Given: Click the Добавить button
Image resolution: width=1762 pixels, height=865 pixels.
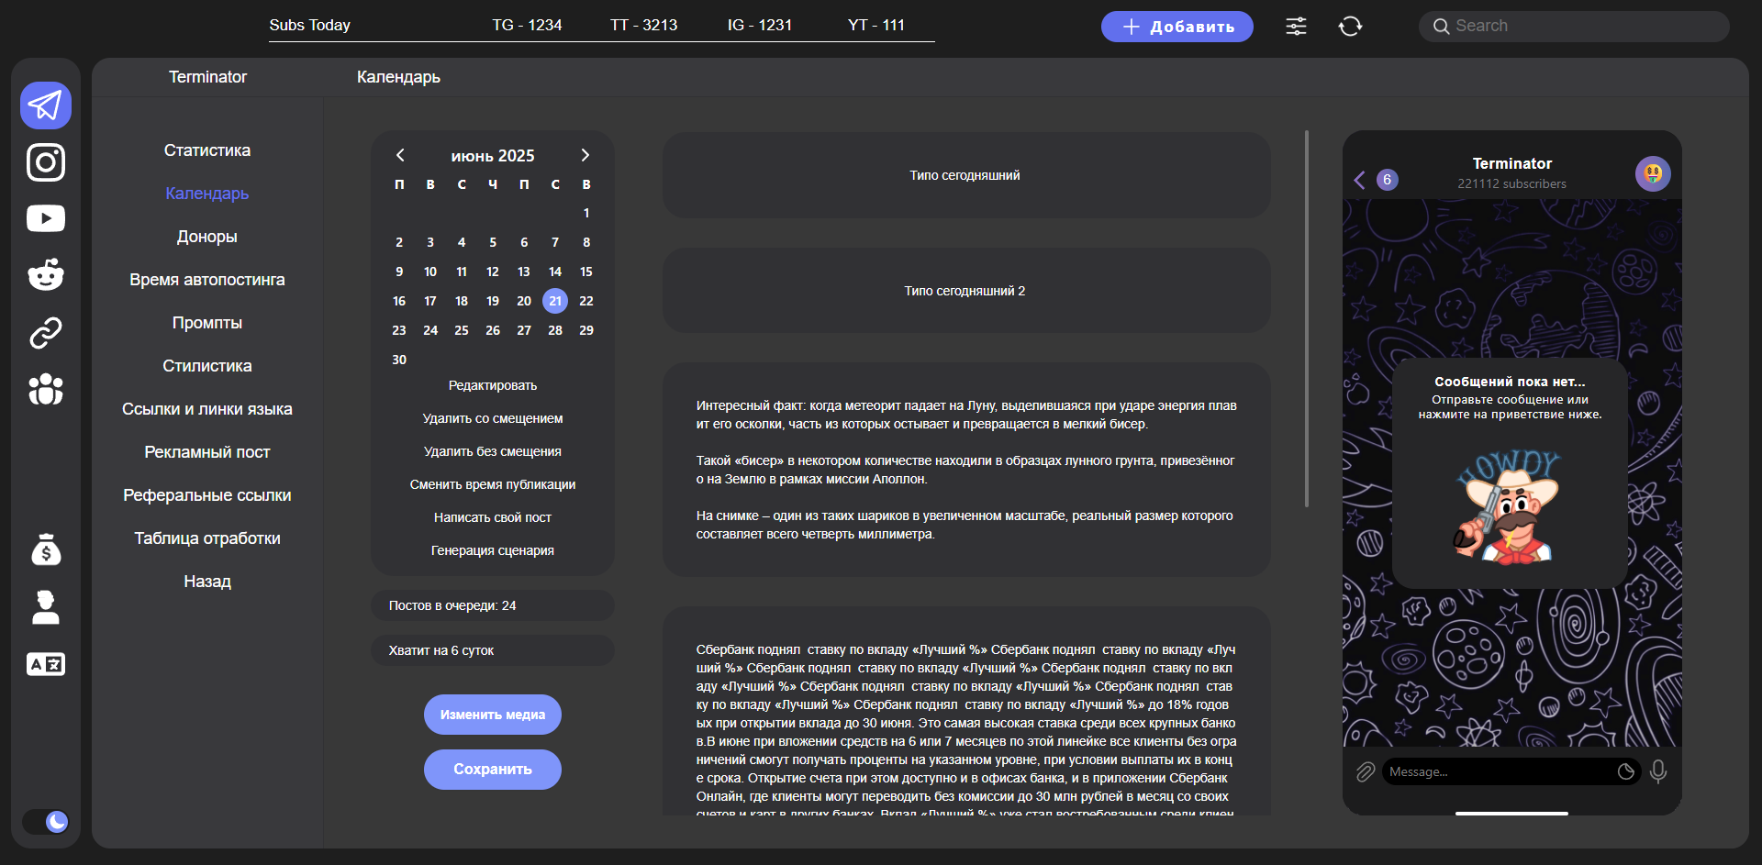Looking at the screenshot, I should [1177, 27].
